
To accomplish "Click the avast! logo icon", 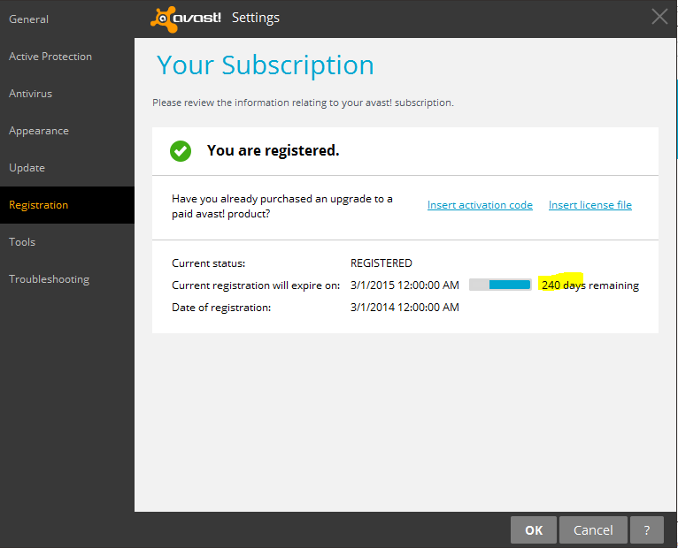I will click(x=186, y=19).
